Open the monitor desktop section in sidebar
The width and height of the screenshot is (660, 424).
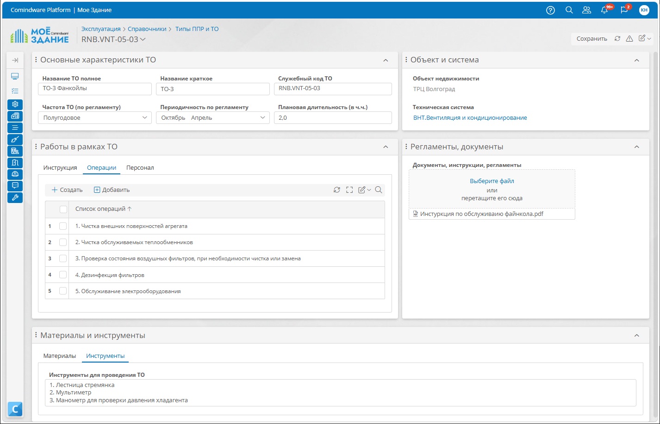coord(15,76)
